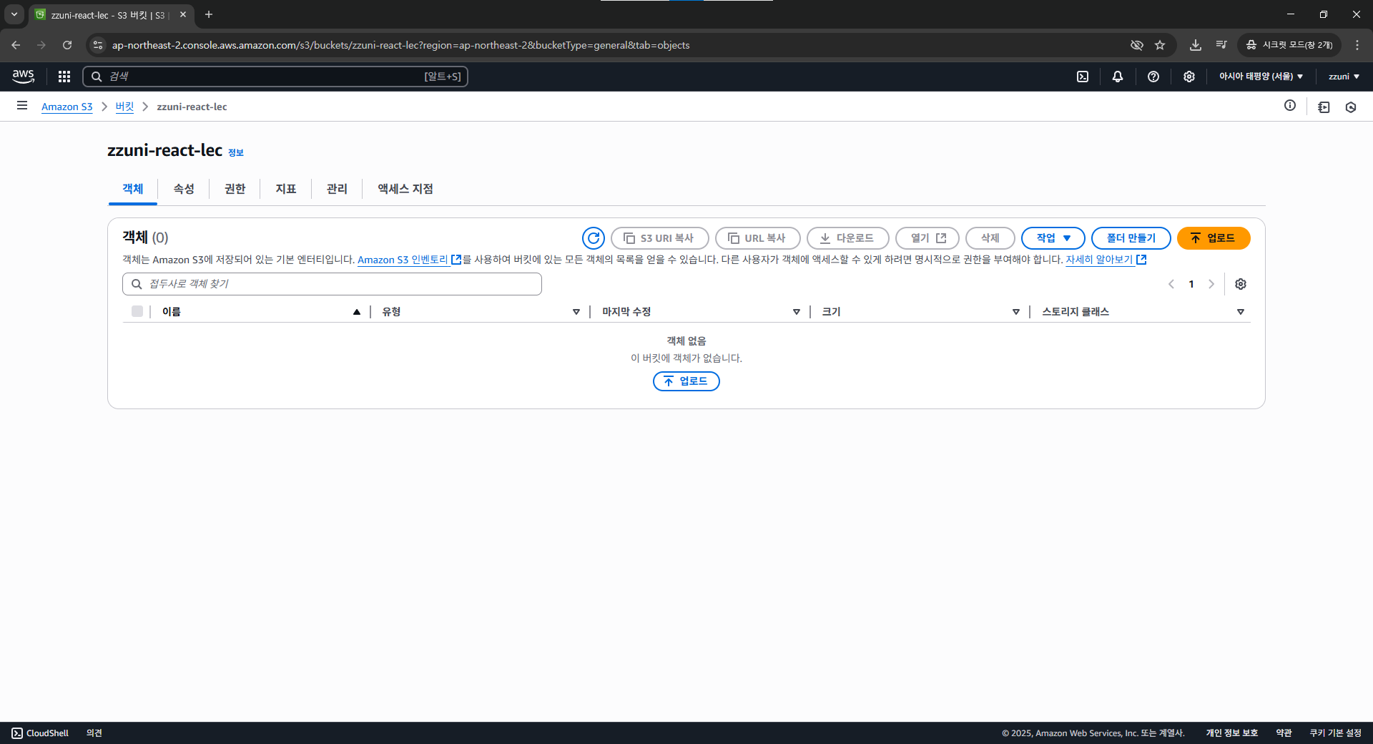Open the info panel icon in breadcrumb bar

point(1290,106)
